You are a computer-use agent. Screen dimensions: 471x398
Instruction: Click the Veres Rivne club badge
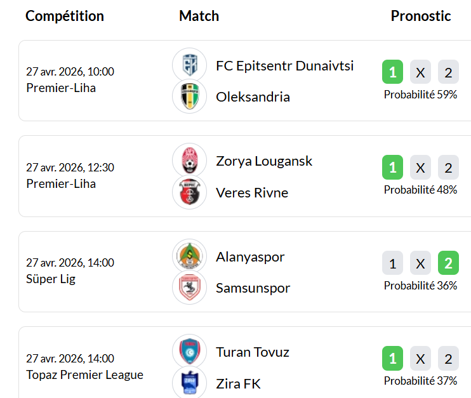[x=189, y=192]
